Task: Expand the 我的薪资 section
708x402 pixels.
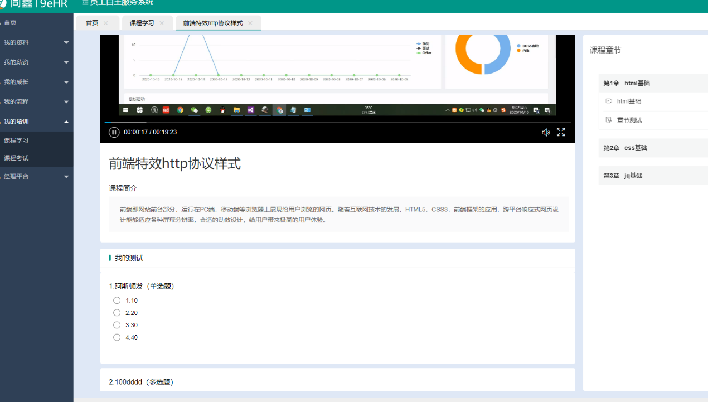Action: coord(36,61)
